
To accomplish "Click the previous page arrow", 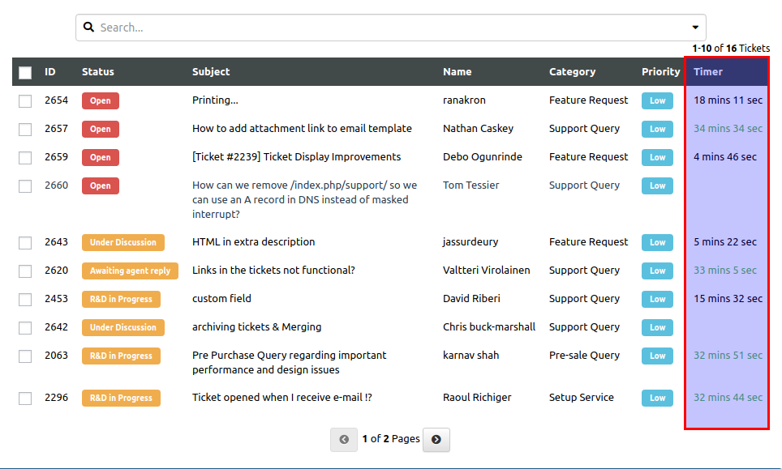I will pos(344,440).
